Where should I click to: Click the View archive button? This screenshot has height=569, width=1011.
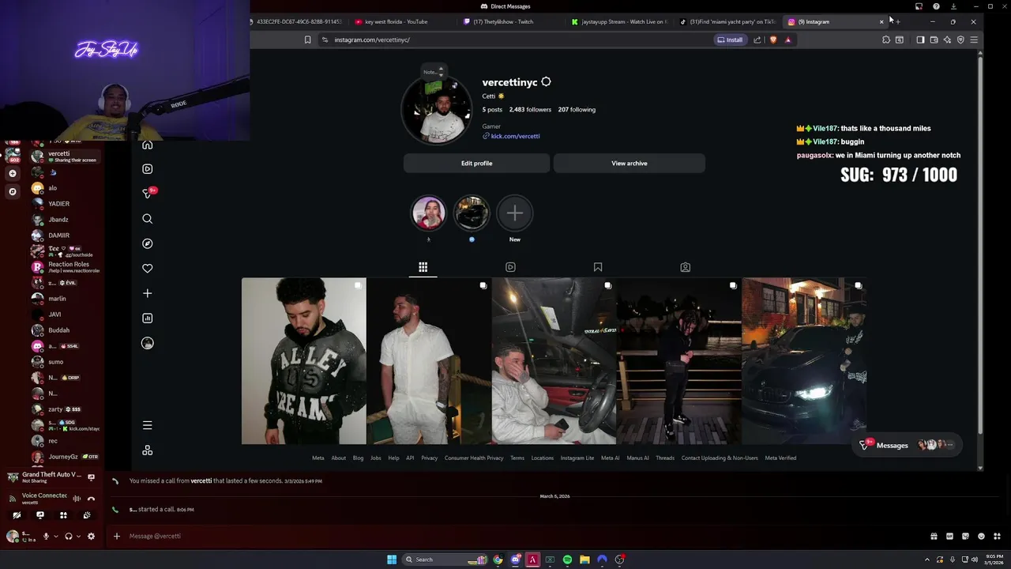(630, 163)
